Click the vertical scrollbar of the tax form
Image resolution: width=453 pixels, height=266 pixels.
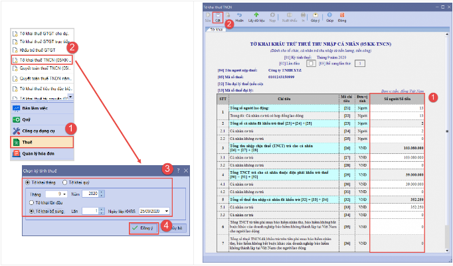[447, 141]
